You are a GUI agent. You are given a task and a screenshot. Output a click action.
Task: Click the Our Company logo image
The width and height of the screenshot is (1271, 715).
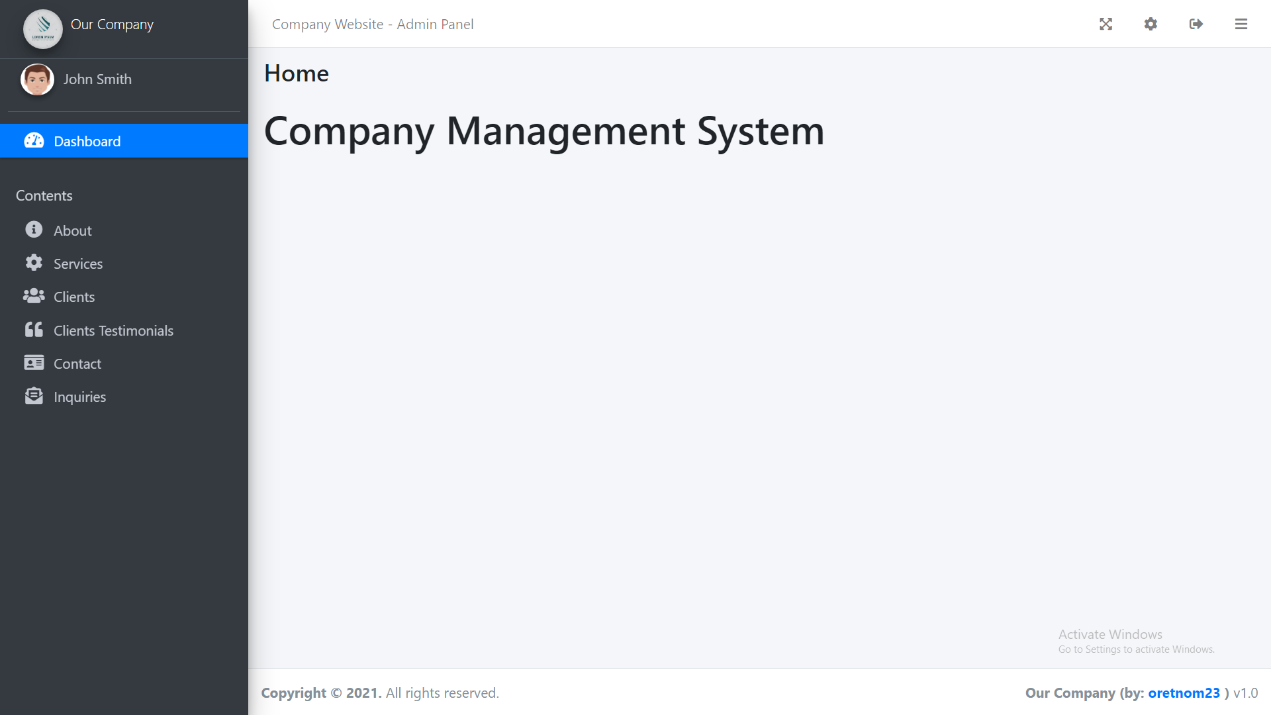pos(42,29)
